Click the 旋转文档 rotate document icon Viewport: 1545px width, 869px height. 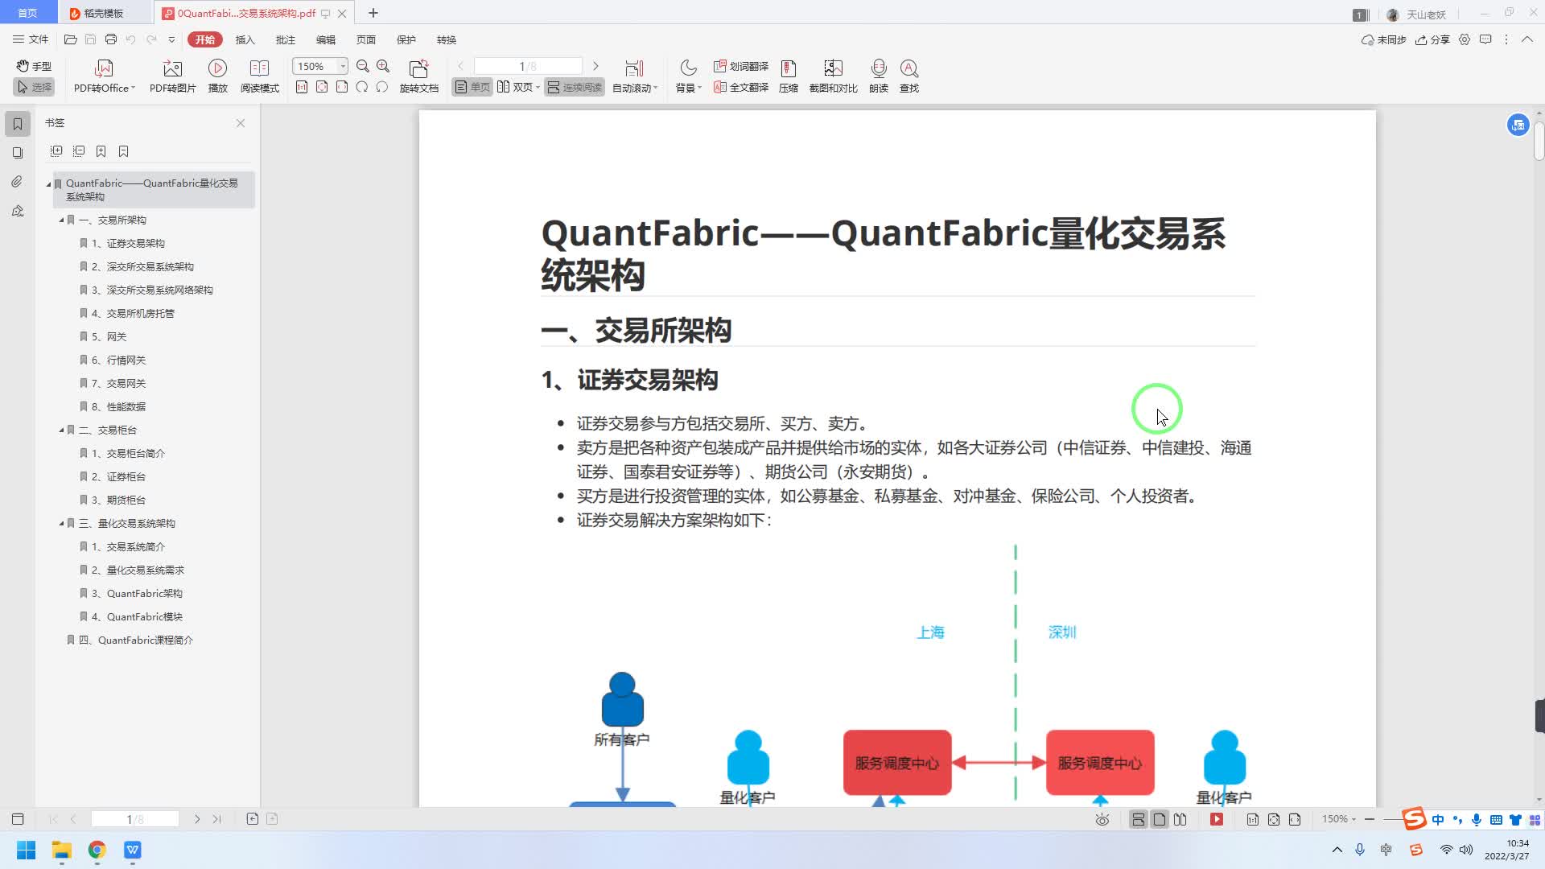(x=418, y=68)
